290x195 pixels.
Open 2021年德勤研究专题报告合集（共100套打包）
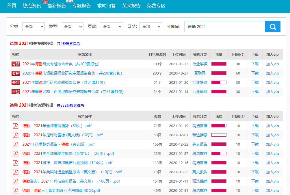point(61,64)
